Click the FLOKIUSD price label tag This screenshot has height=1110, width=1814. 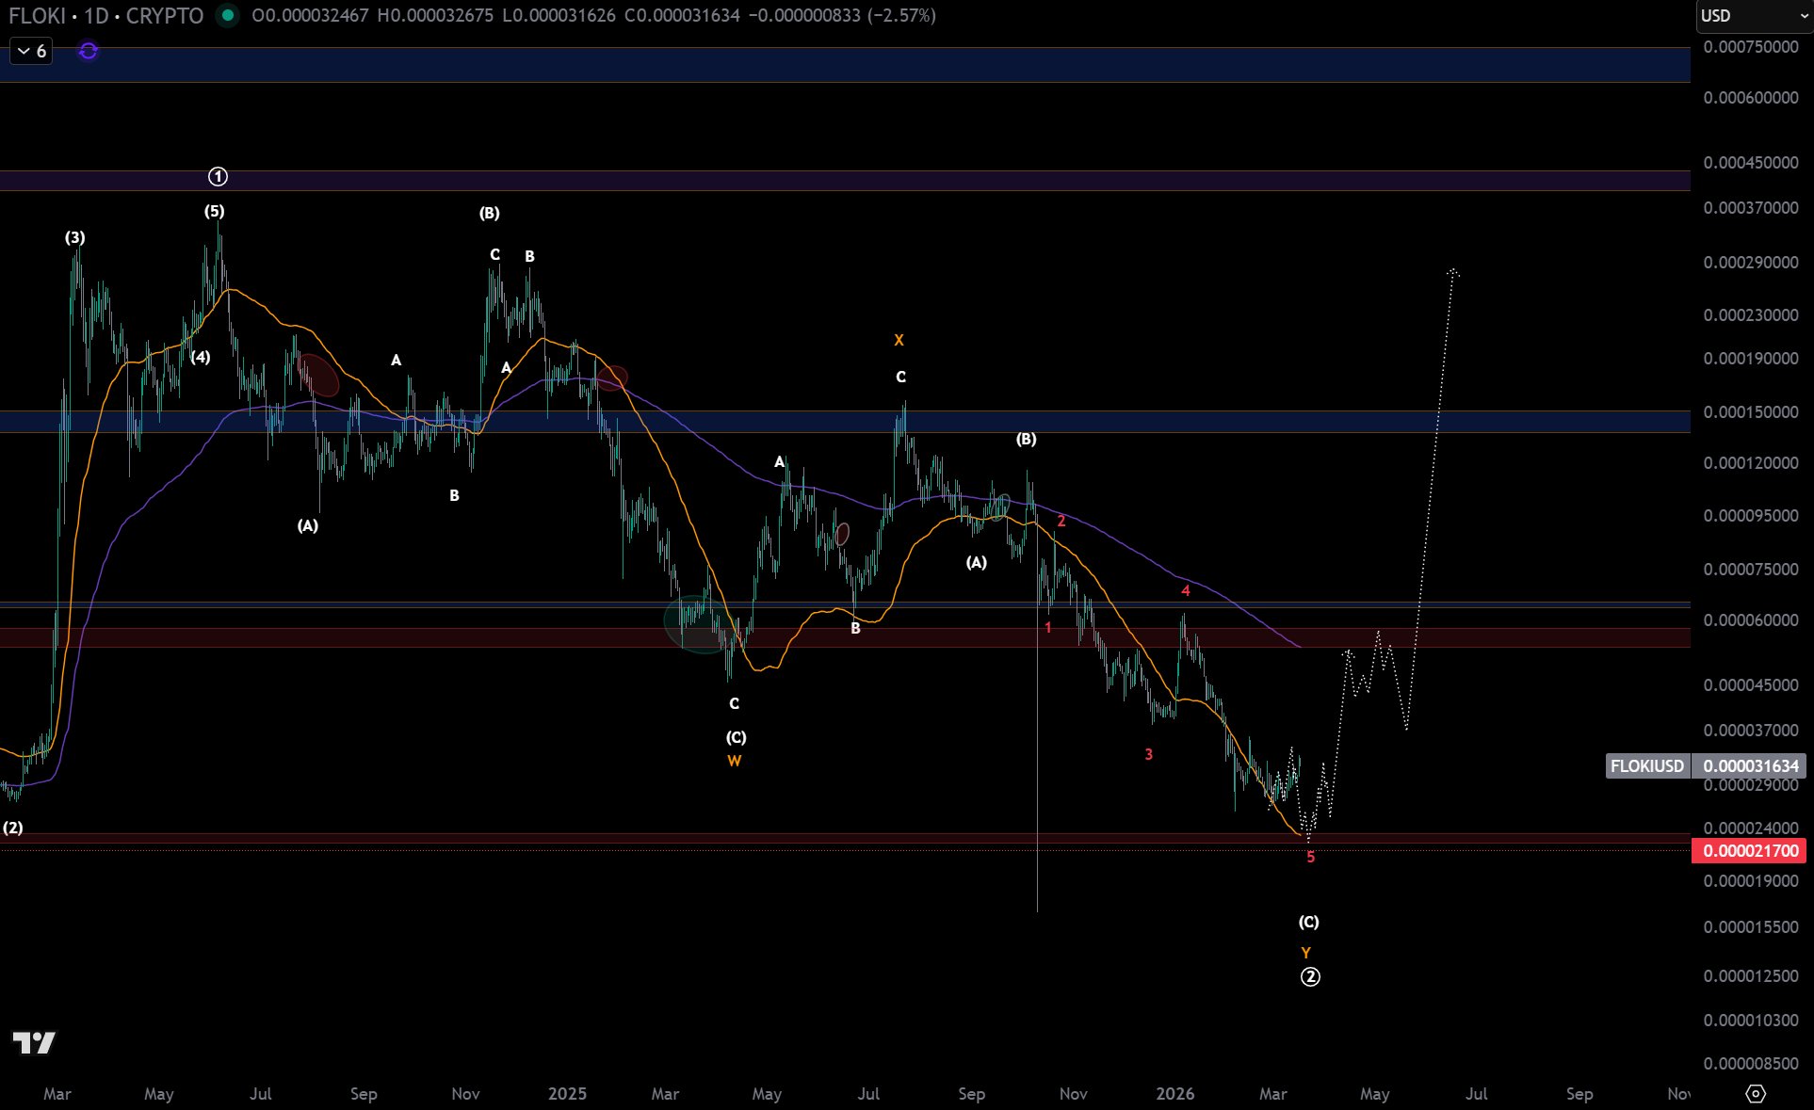click(1646, 765)
